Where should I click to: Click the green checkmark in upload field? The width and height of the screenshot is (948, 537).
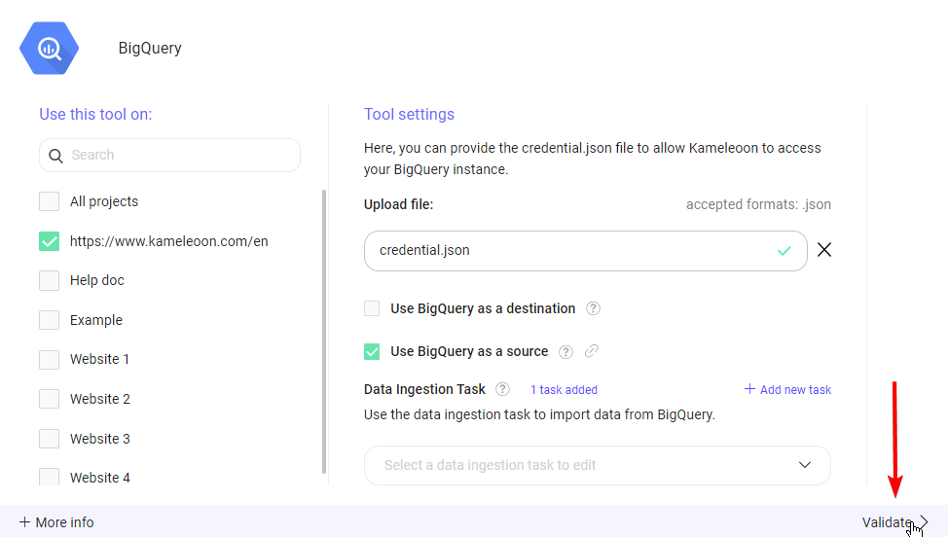pos(784,251)
